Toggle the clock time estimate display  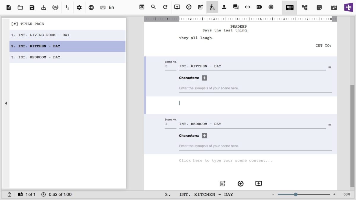pyautogui.click(x=44, y=194)
